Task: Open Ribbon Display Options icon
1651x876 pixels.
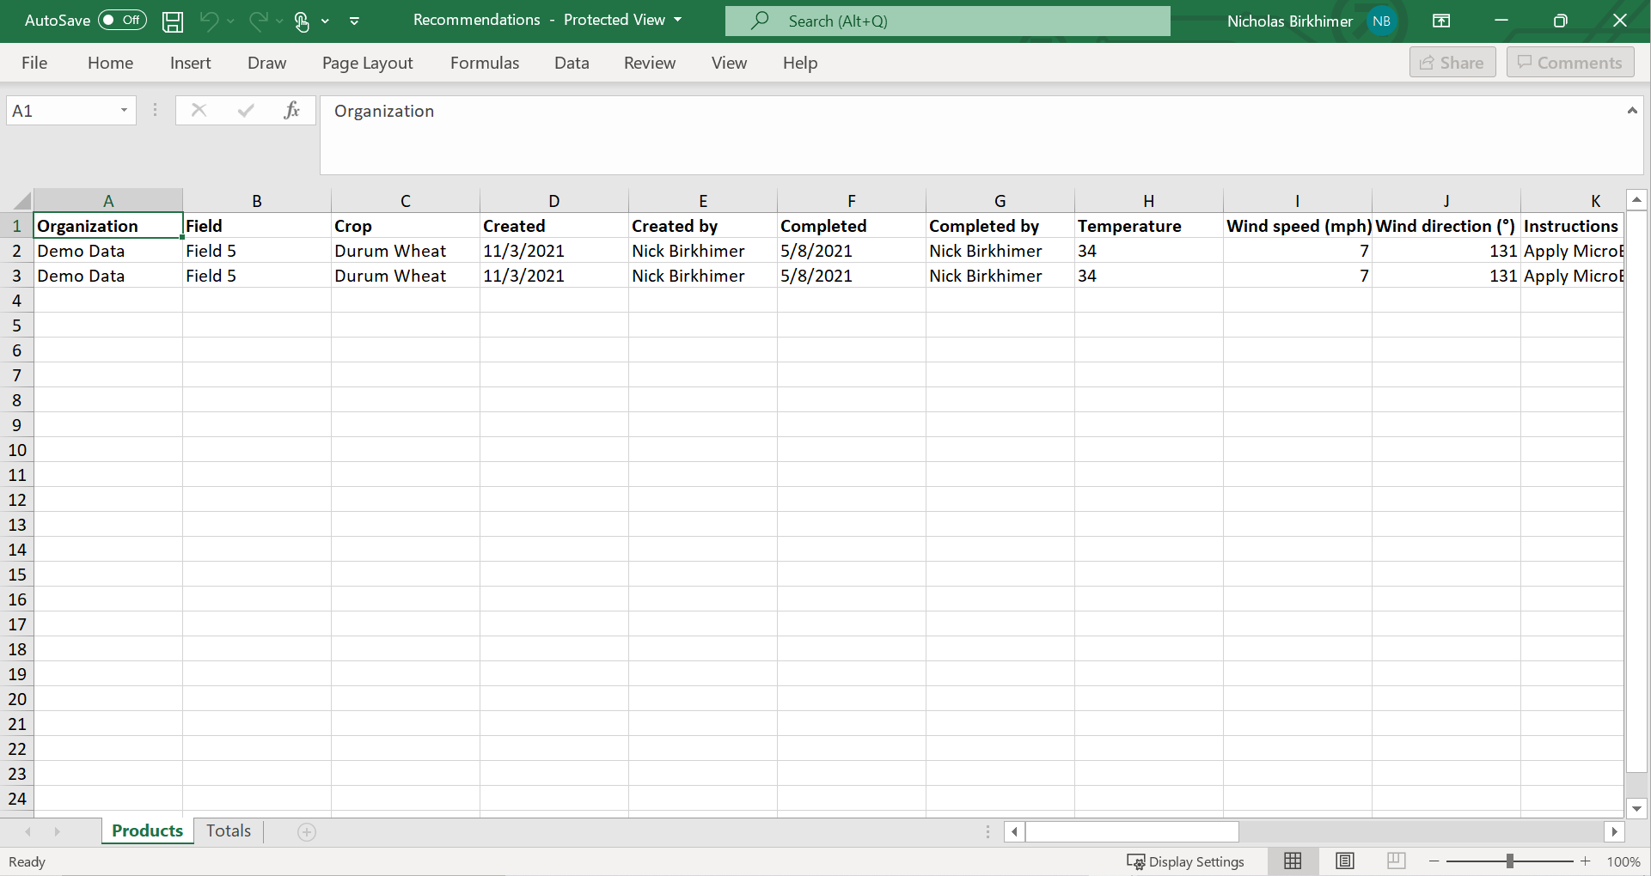Action: pos(1441,21)
